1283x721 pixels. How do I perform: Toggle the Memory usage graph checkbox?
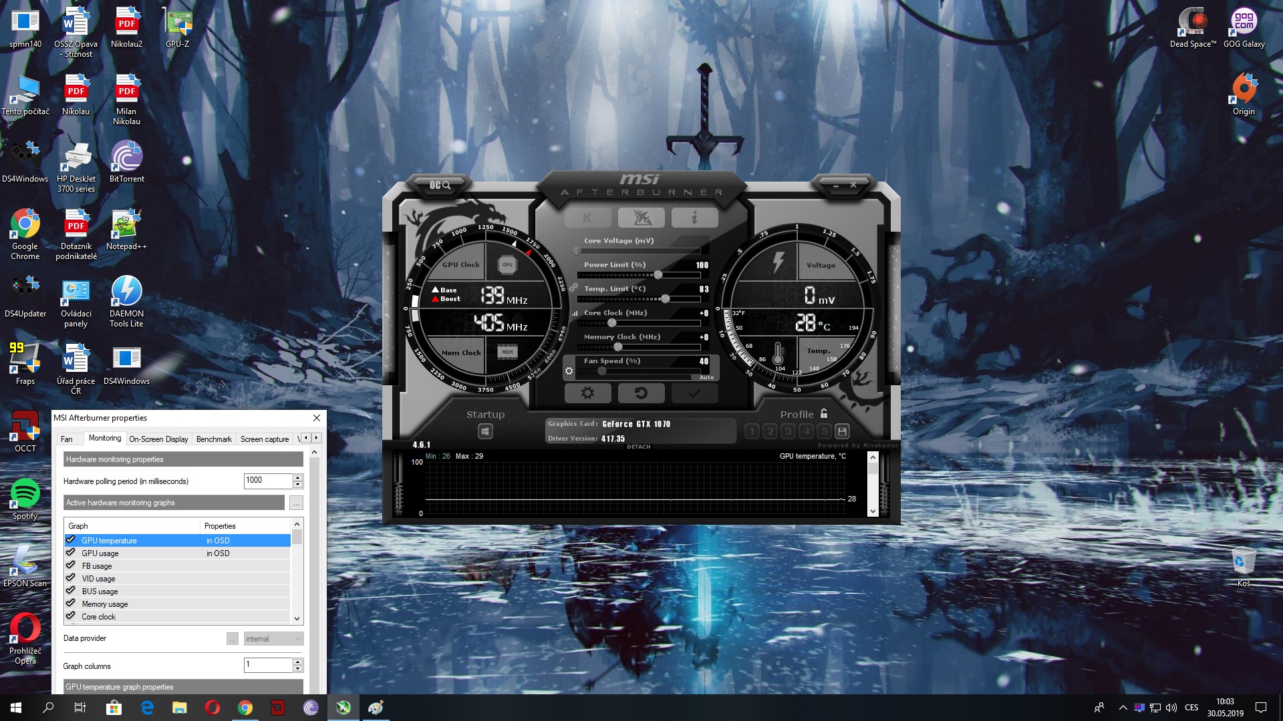71,604
